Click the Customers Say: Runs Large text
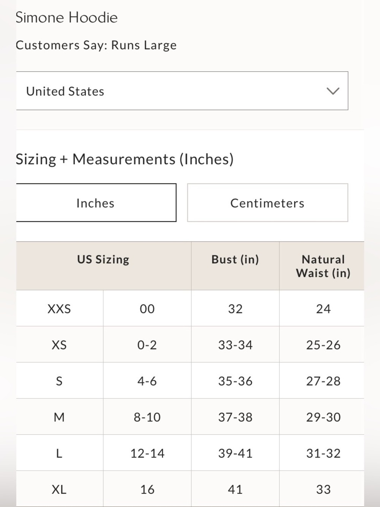Viewport: 380px width, 507px height. (96, 45)
